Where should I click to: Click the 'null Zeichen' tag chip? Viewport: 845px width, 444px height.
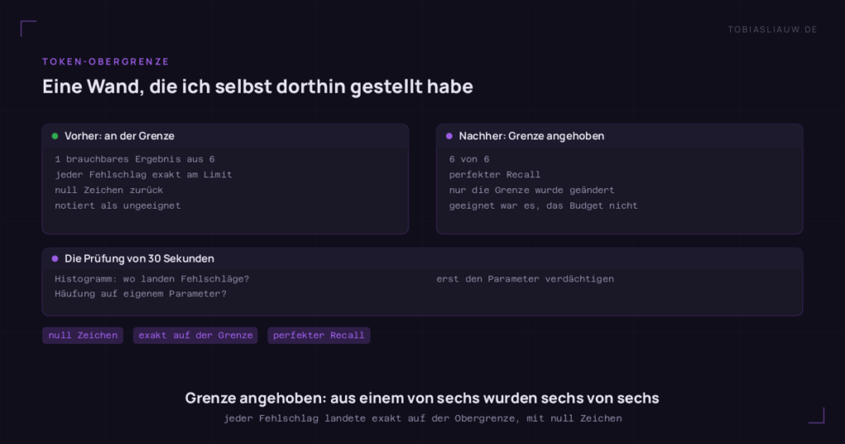click(83, 335)
